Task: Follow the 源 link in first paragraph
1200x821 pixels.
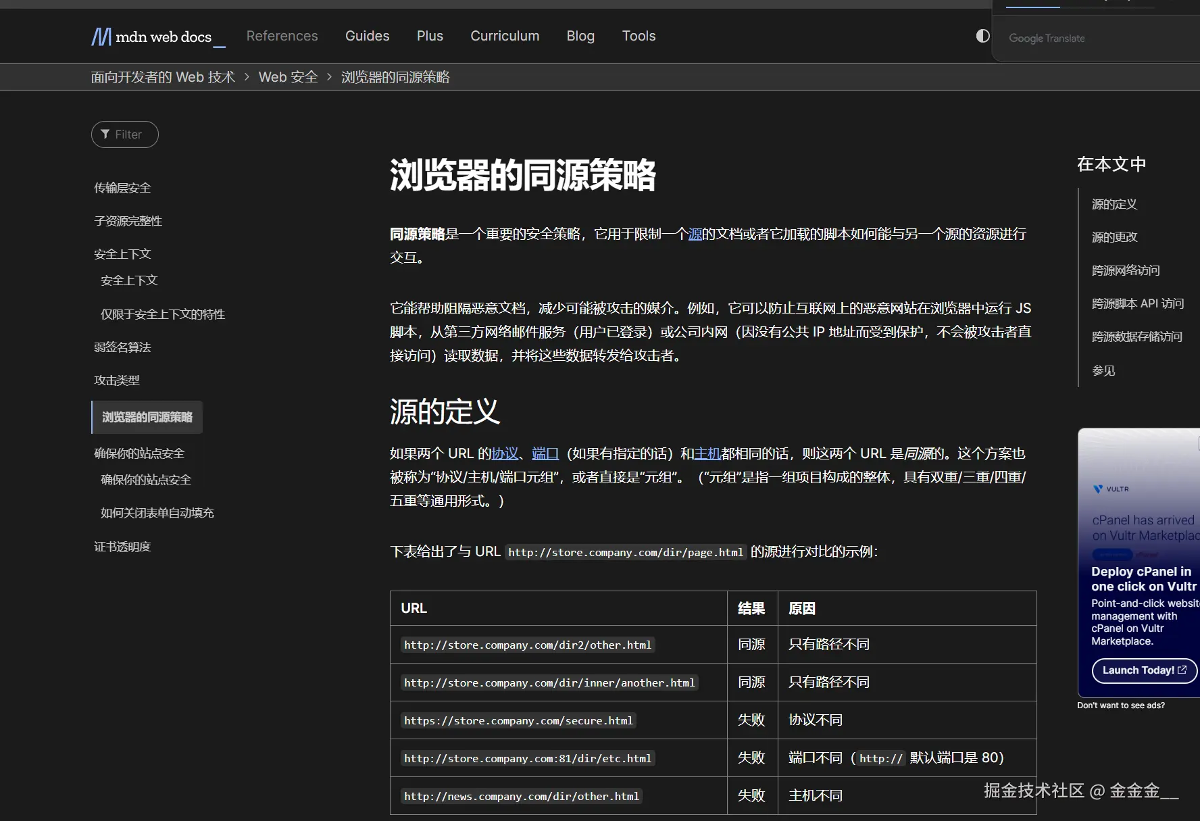Action: 695,234
